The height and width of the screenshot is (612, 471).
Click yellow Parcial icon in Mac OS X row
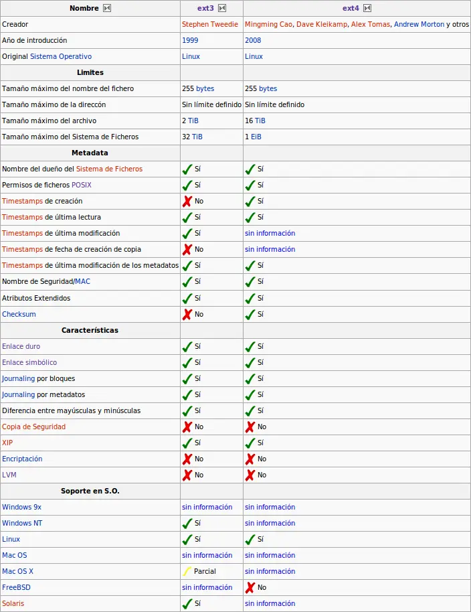[187, 571]
